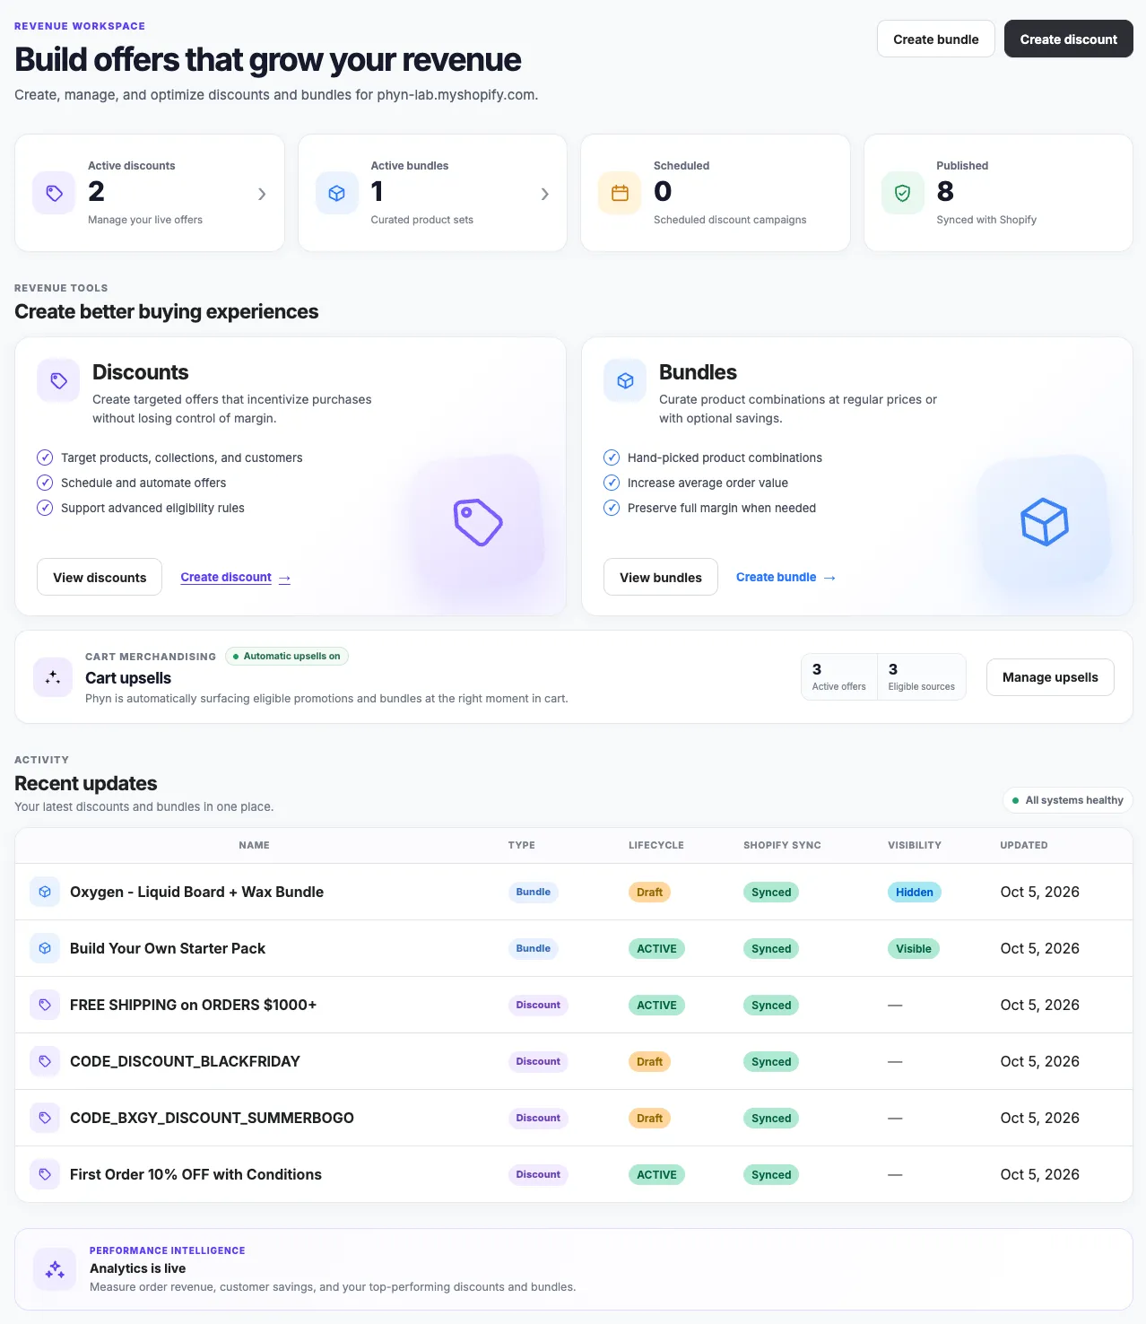Open Active bundles card chevron
The width and height of the screenshot is (1146, 1324).
click(544, 194)
